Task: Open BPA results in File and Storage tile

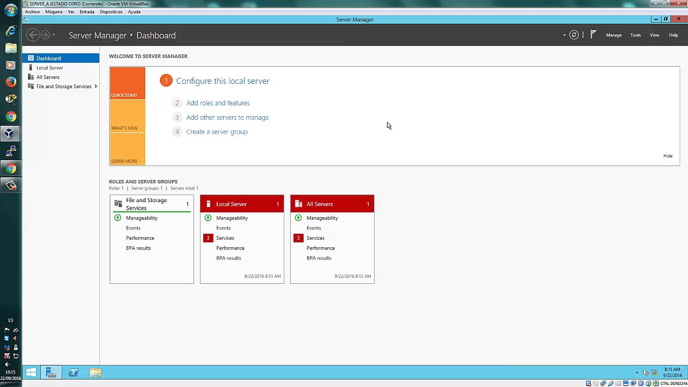Action: pyautogui.click(x=138, y=248)
